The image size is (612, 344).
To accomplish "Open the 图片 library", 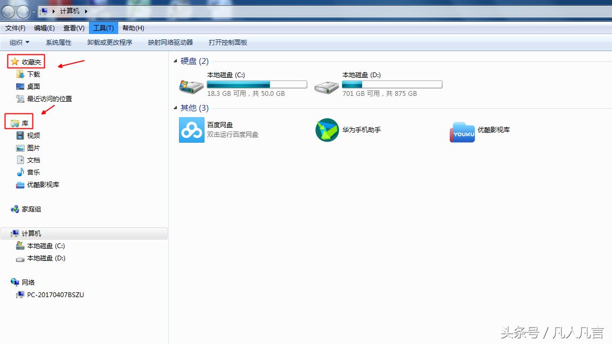I will [34, 148].
